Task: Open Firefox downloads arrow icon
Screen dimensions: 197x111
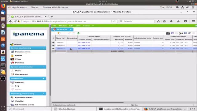Action: [171, 21]
